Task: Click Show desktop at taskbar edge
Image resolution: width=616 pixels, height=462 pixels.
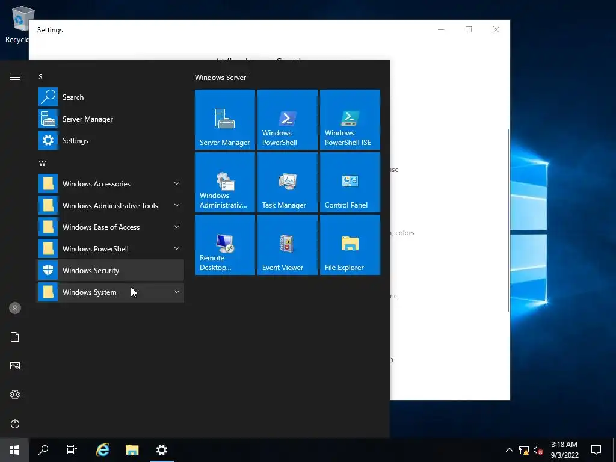Action: (614, 450)
